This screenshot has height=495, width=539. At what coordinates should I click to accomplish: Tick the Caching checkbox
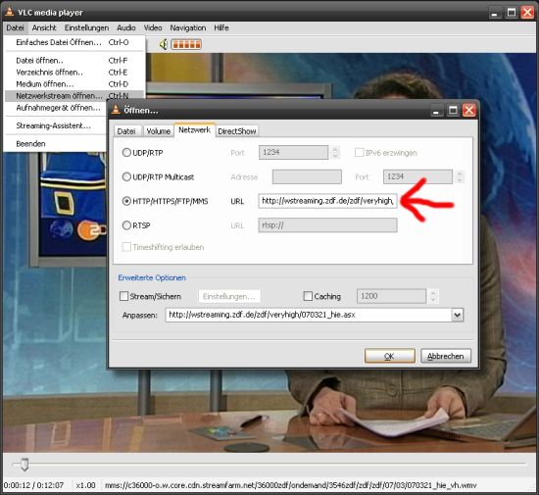308,296
